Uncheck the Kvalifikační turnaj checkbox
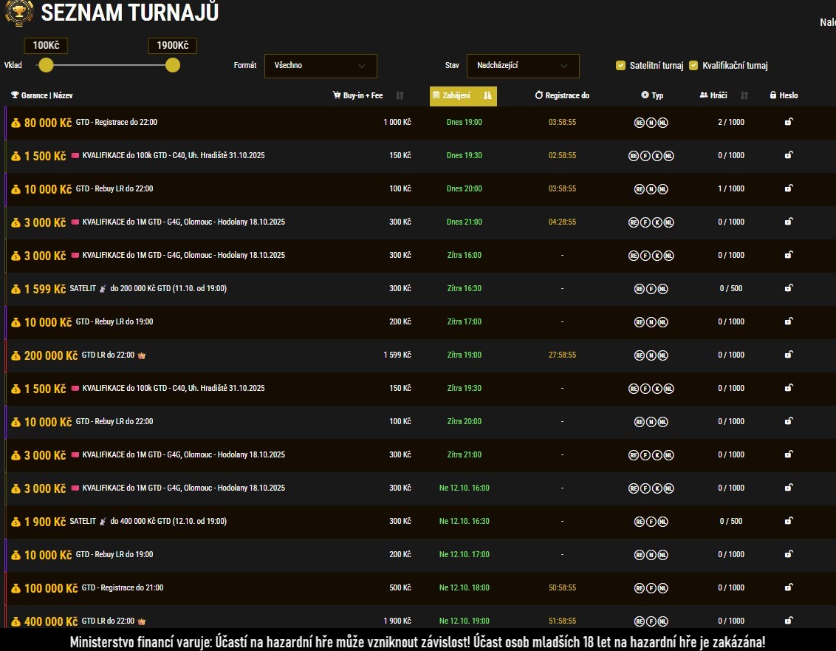The image size is (836, 651). tap(693, 66)
